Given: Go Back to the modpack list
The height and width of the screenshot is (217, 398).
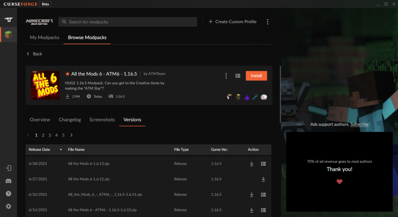Looking at the screenshot, I should tap(35, 54).
